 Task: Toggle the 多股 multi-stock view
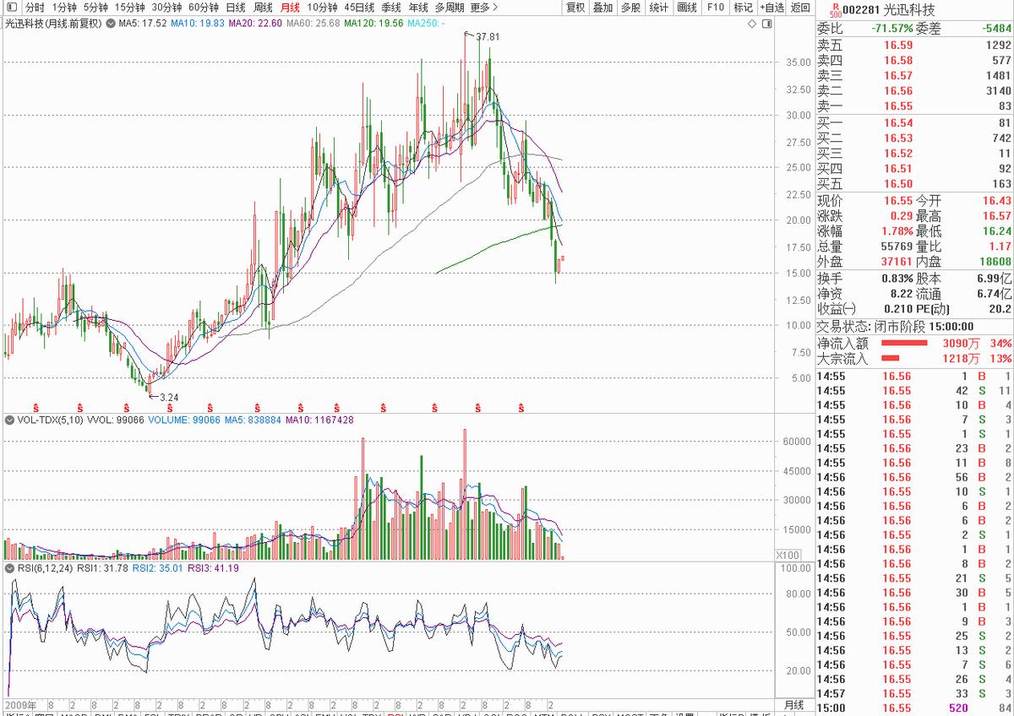pyautogui.click(x=630, y=8)
